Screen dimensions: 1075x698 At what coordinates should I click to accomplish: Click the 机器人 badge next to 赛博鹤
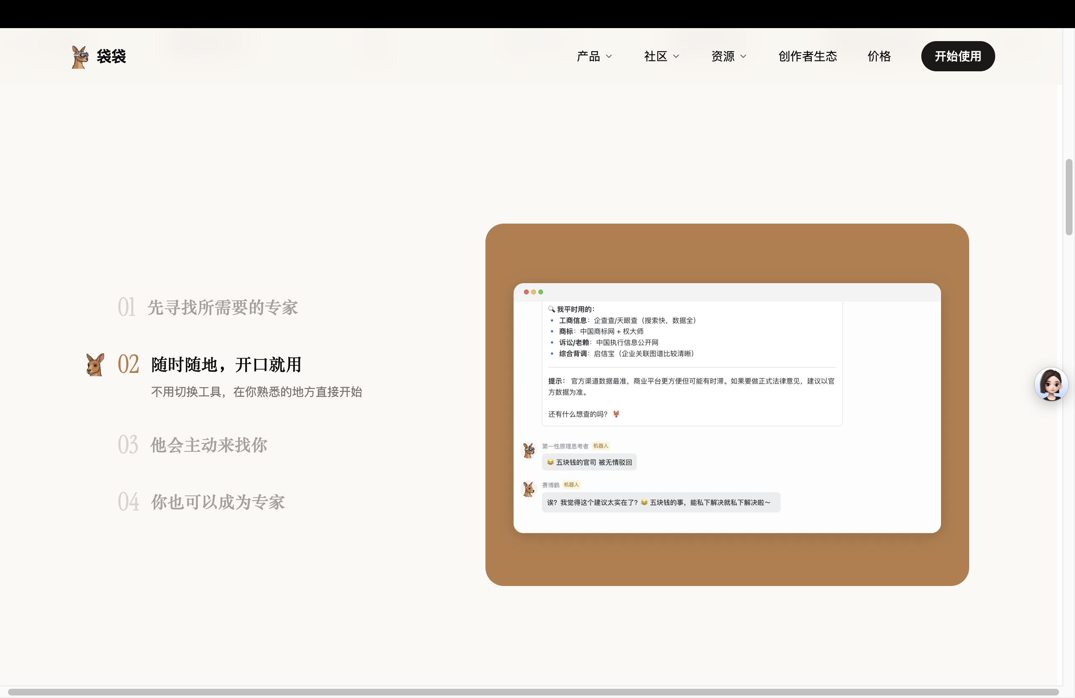point(572,484)
